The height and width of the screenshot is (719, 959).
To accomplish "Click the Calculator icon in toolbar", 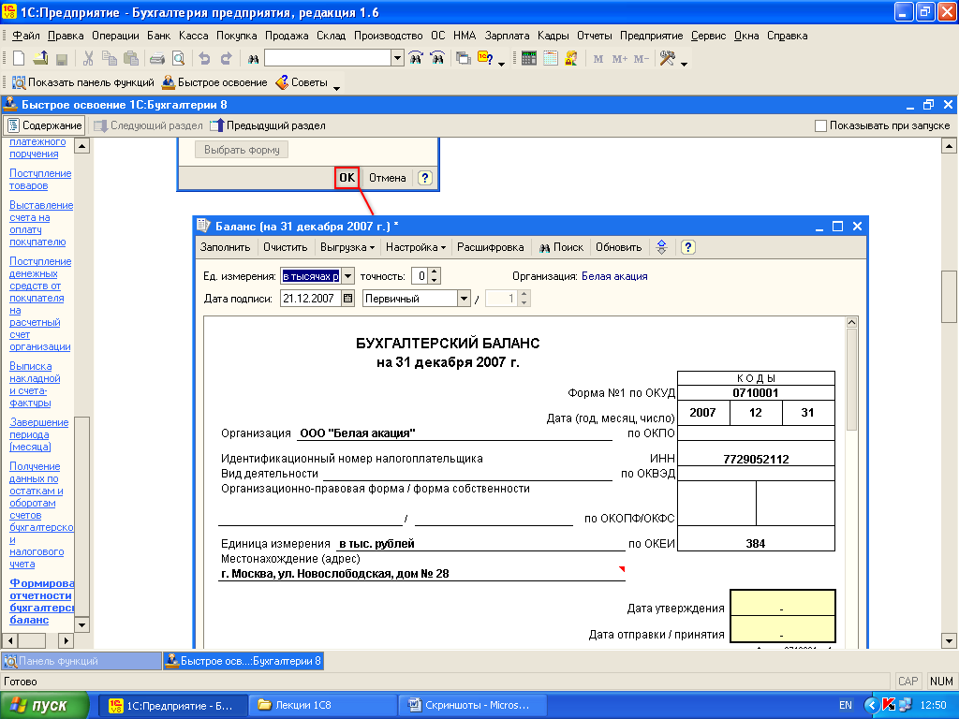I will click(x=529, y=59).
